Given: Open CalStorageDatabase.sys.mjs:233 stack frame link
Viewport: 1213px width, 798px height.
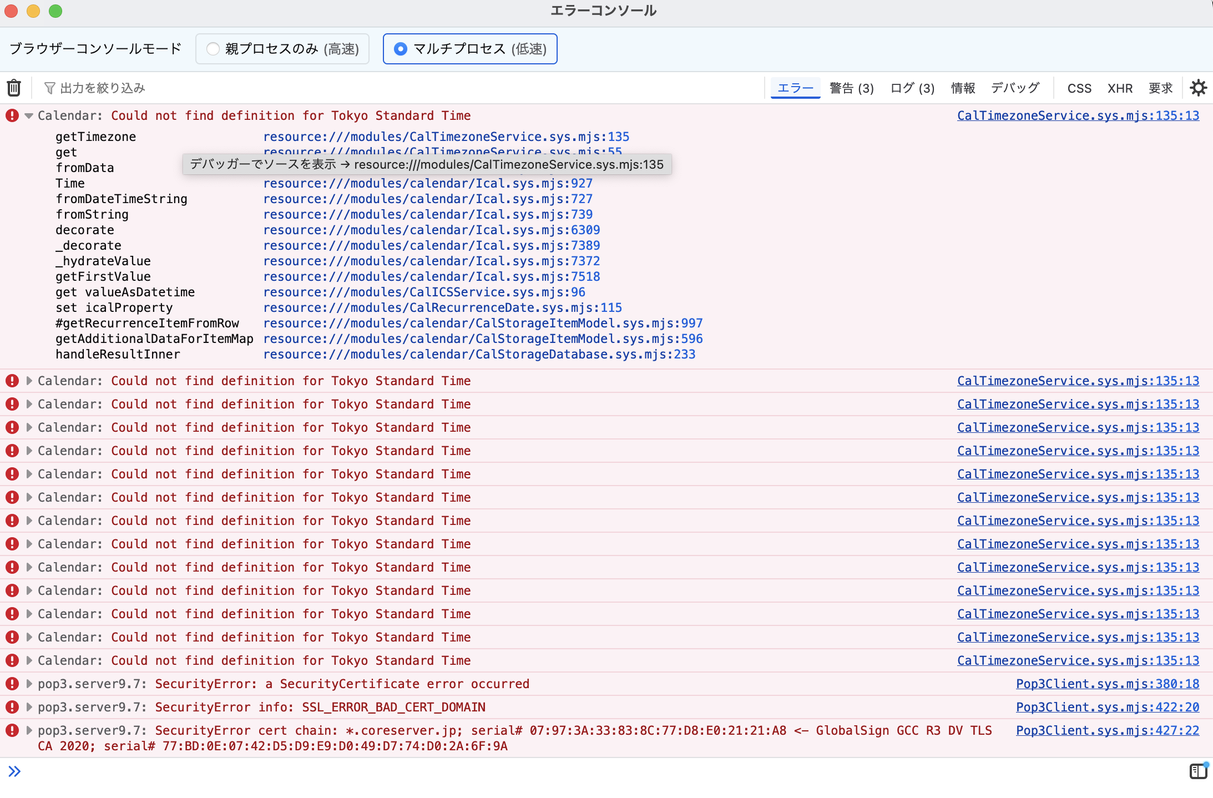Looking at the screenshot, I should tap(479, 354).
